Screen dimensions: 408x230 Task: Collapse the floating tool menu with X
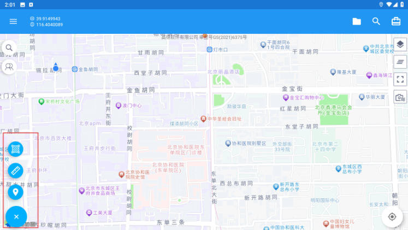click(x=16, y=217)
